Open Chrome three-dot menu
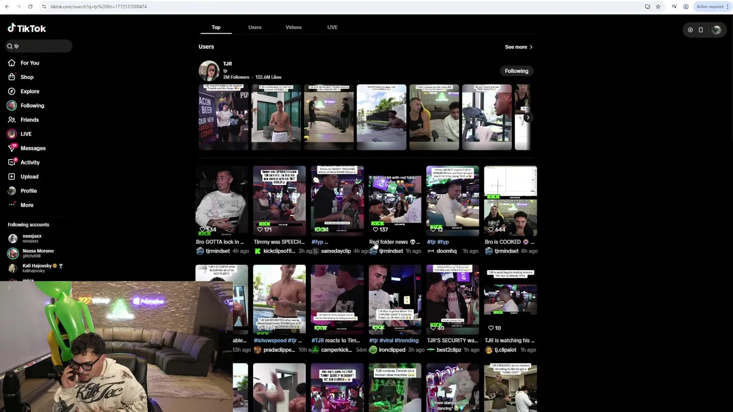This screenshot has width=733, height=412. tap(729, 6)
